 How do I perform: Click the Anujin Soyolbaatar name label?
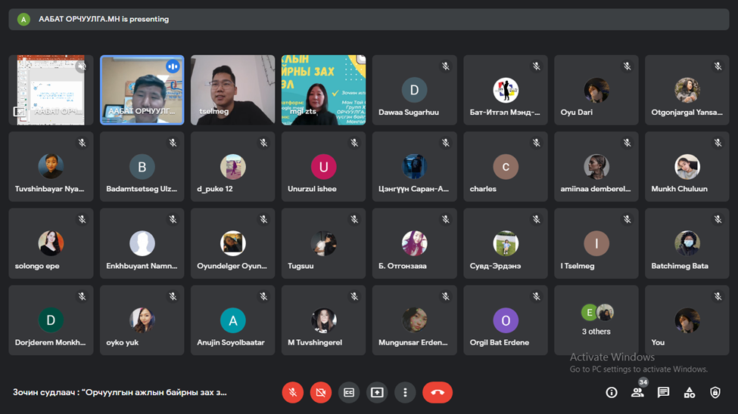pyautogui.click(x=231, y=342)
